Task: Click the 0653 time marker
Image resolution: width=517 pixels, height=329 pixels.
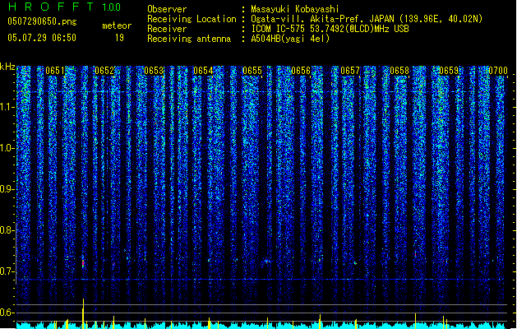Action: click(154, 71)
